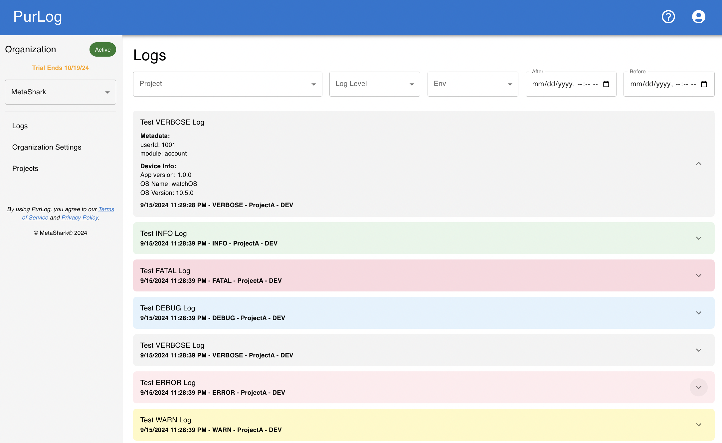Open calendar picker in Before field
The image size is (722, 443).
click(704, 84)
